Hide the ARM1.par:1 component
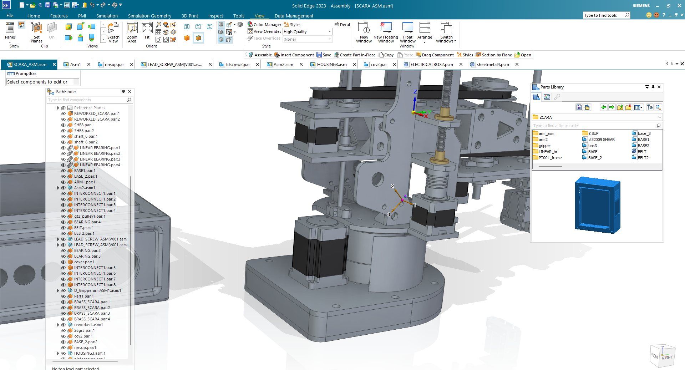Screen dimensions: 685x370 coord(63,182)
